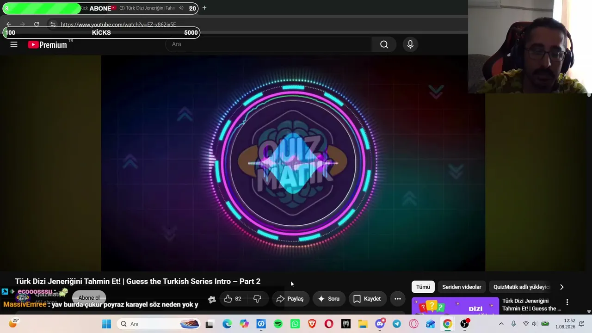Open Wi-Fi network settings in tray

coord(525,324)
